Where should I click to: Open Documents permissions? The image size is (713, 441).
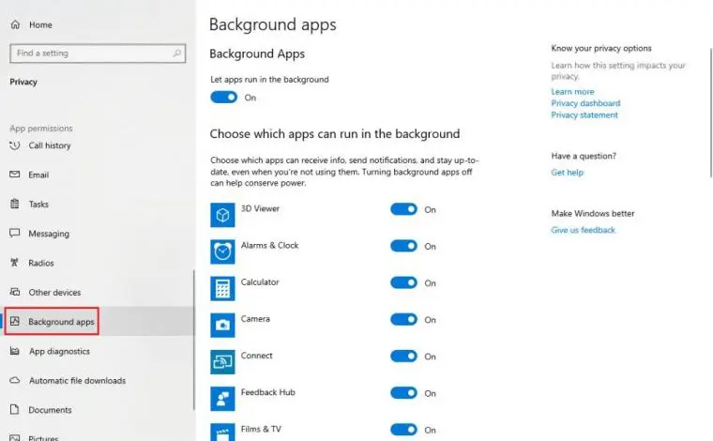(50, 410)
